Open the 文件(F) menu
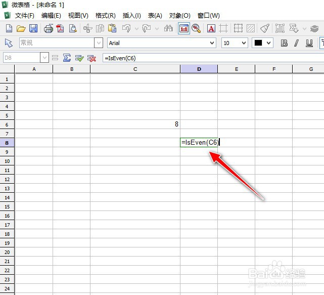This screenshot has width=324, height=295. point(25,16)
